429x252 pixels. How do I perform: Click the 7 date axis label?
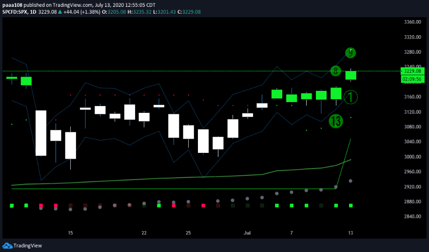pyautogui.click(x=292, y=233)
